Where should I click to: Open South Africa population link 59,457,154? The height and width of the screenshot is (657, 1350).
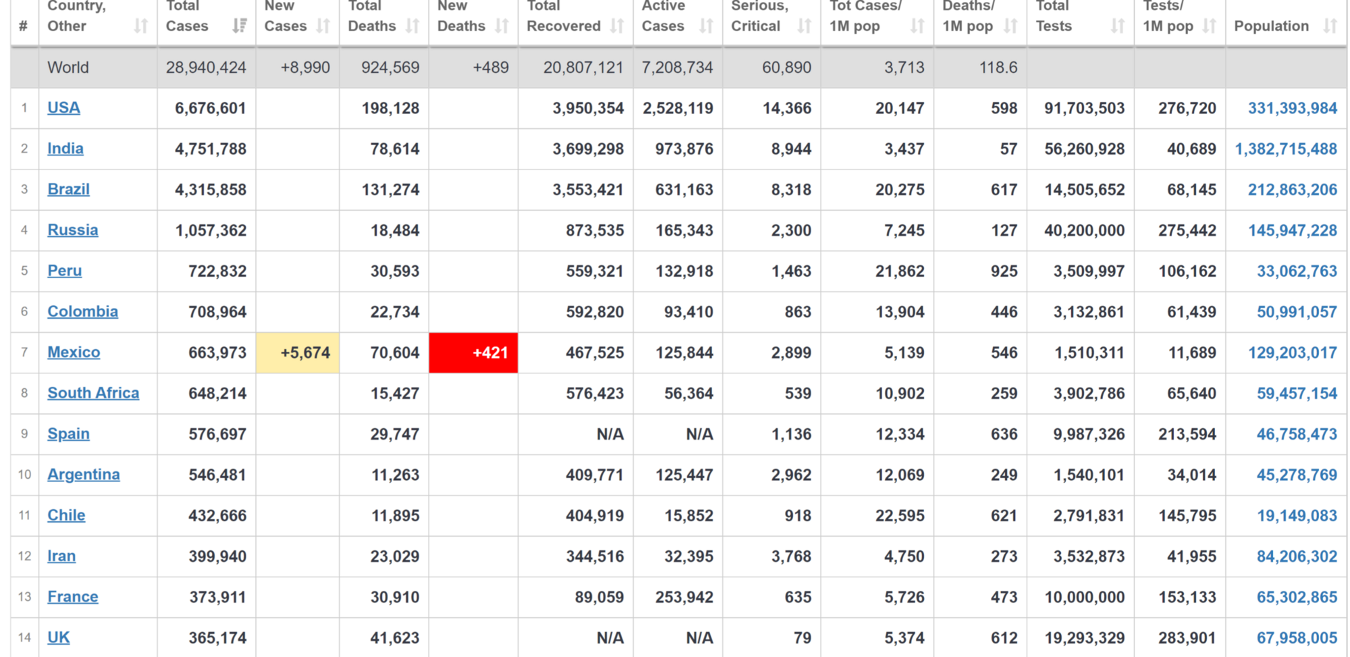(1297, 393)
